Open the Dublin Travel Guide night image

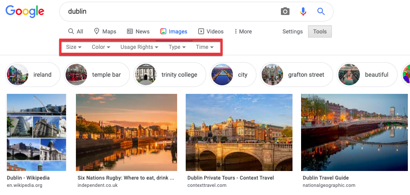coord(354,132)
